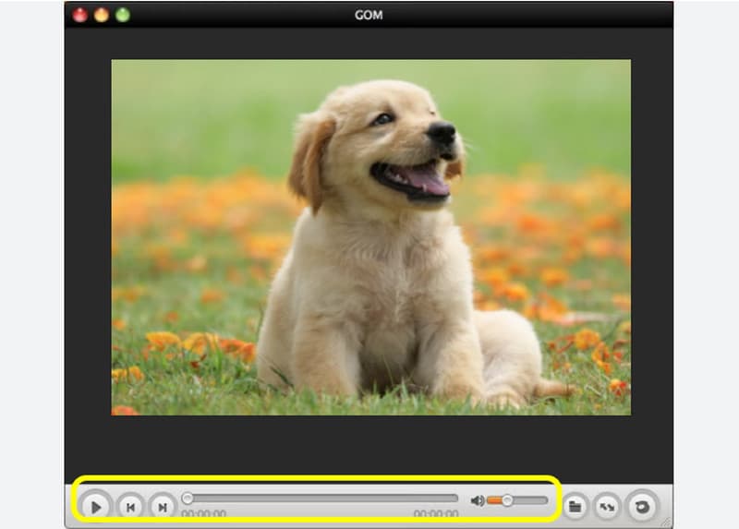This screenshot has height=529, width=739.
Task: Click the elapsed time readout on the left
Action: (x=204, y=513)
